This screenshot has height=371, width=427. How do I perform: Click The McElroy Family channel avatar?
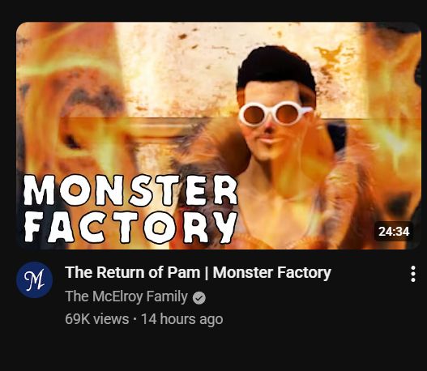34,279
